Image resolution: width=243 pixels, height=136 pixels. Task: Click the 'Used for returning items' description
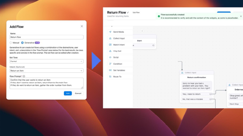click(118, 16)
